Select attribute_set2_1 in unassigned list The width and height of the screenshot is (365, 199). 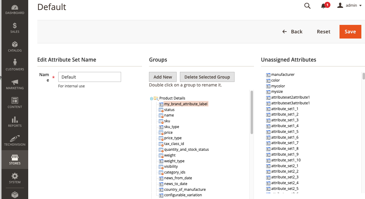coord(285,166)
